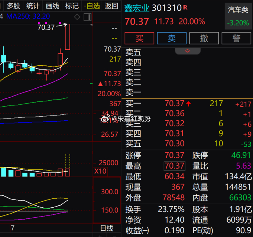253x237 pixels.
Task: Select the 画线 drawing tool menu
Action: click(x=52, y=6)
